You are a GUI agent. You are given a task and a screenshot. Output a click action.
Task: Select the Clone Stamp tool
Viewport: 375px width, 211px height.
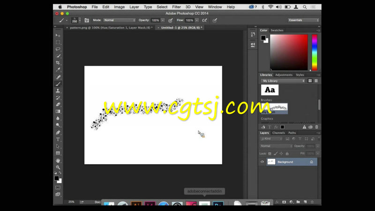[58, 91]
